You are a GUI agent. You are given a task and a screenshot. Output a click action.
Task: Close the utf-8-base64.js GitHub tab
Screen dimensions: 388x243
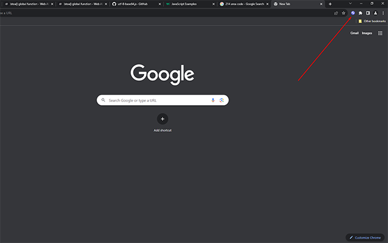(159, 4)
